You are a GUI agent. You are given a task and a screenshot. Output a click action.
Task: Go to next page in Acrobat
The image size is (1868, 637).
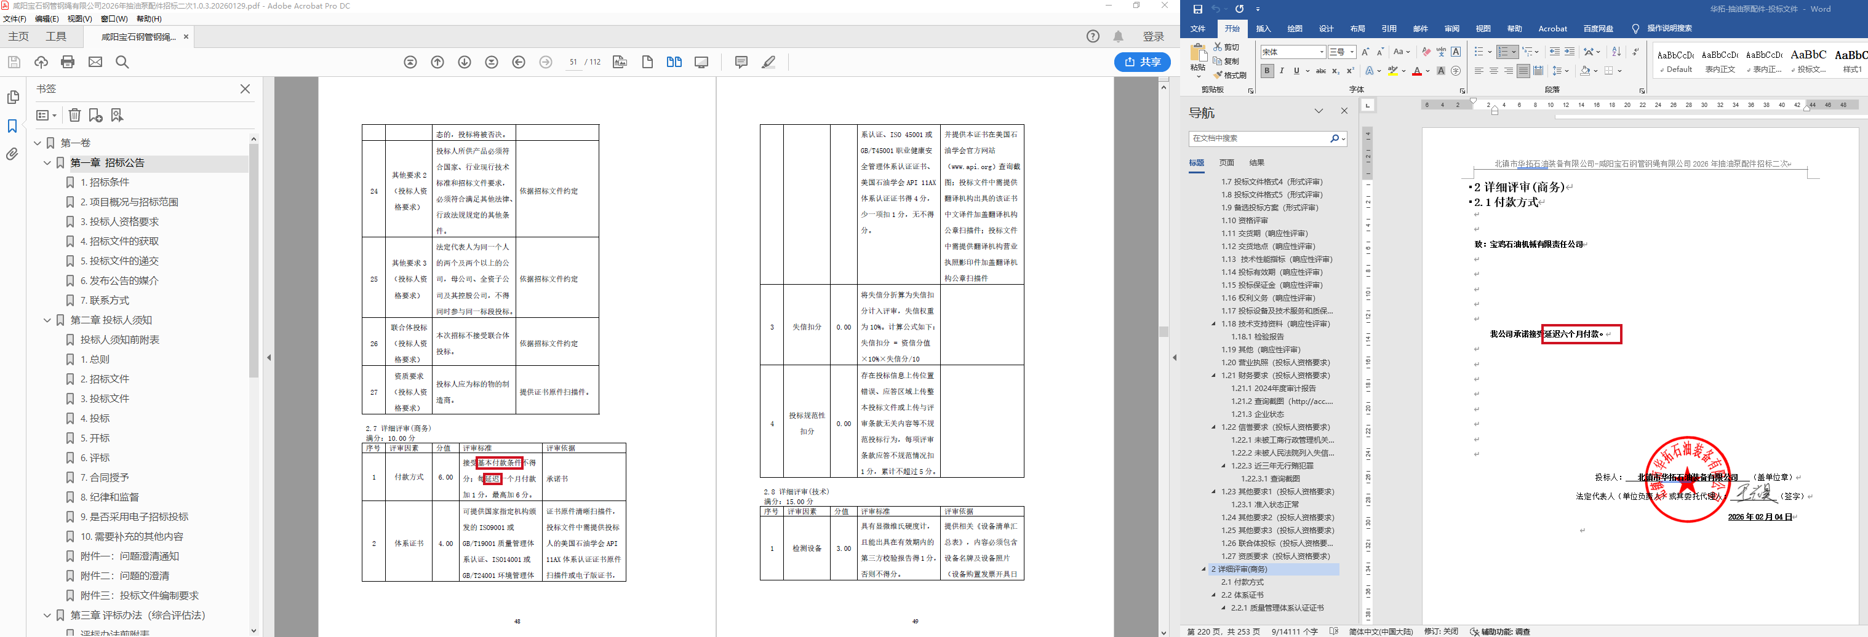[x=465, y=62]
